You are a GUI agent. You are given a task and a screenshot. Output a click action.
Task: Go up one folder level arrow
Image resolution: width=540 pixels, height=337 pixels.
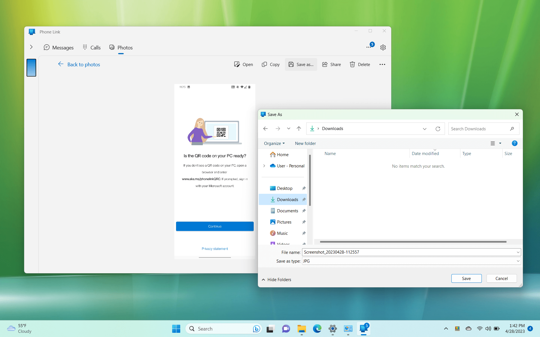(x=299, y=129)
